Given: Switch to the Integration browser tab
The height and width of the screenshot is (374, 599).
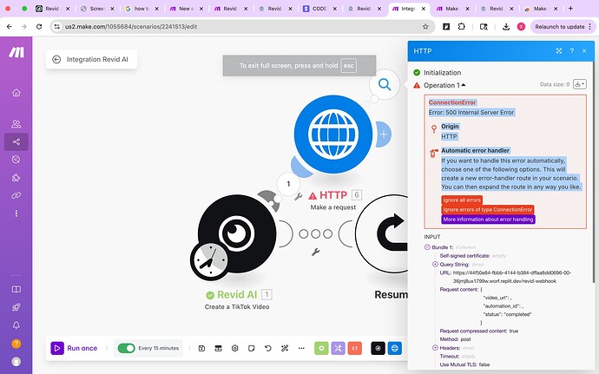Looking at the screenshot, I should click(409, 9).
